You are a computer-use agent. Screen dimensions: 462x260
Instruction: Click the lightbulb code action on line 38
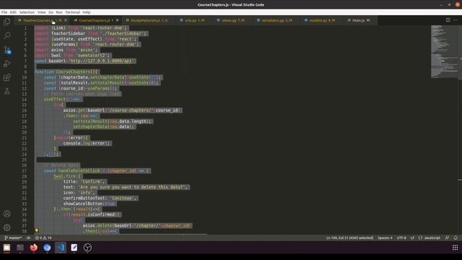click(x=37, y=231)
